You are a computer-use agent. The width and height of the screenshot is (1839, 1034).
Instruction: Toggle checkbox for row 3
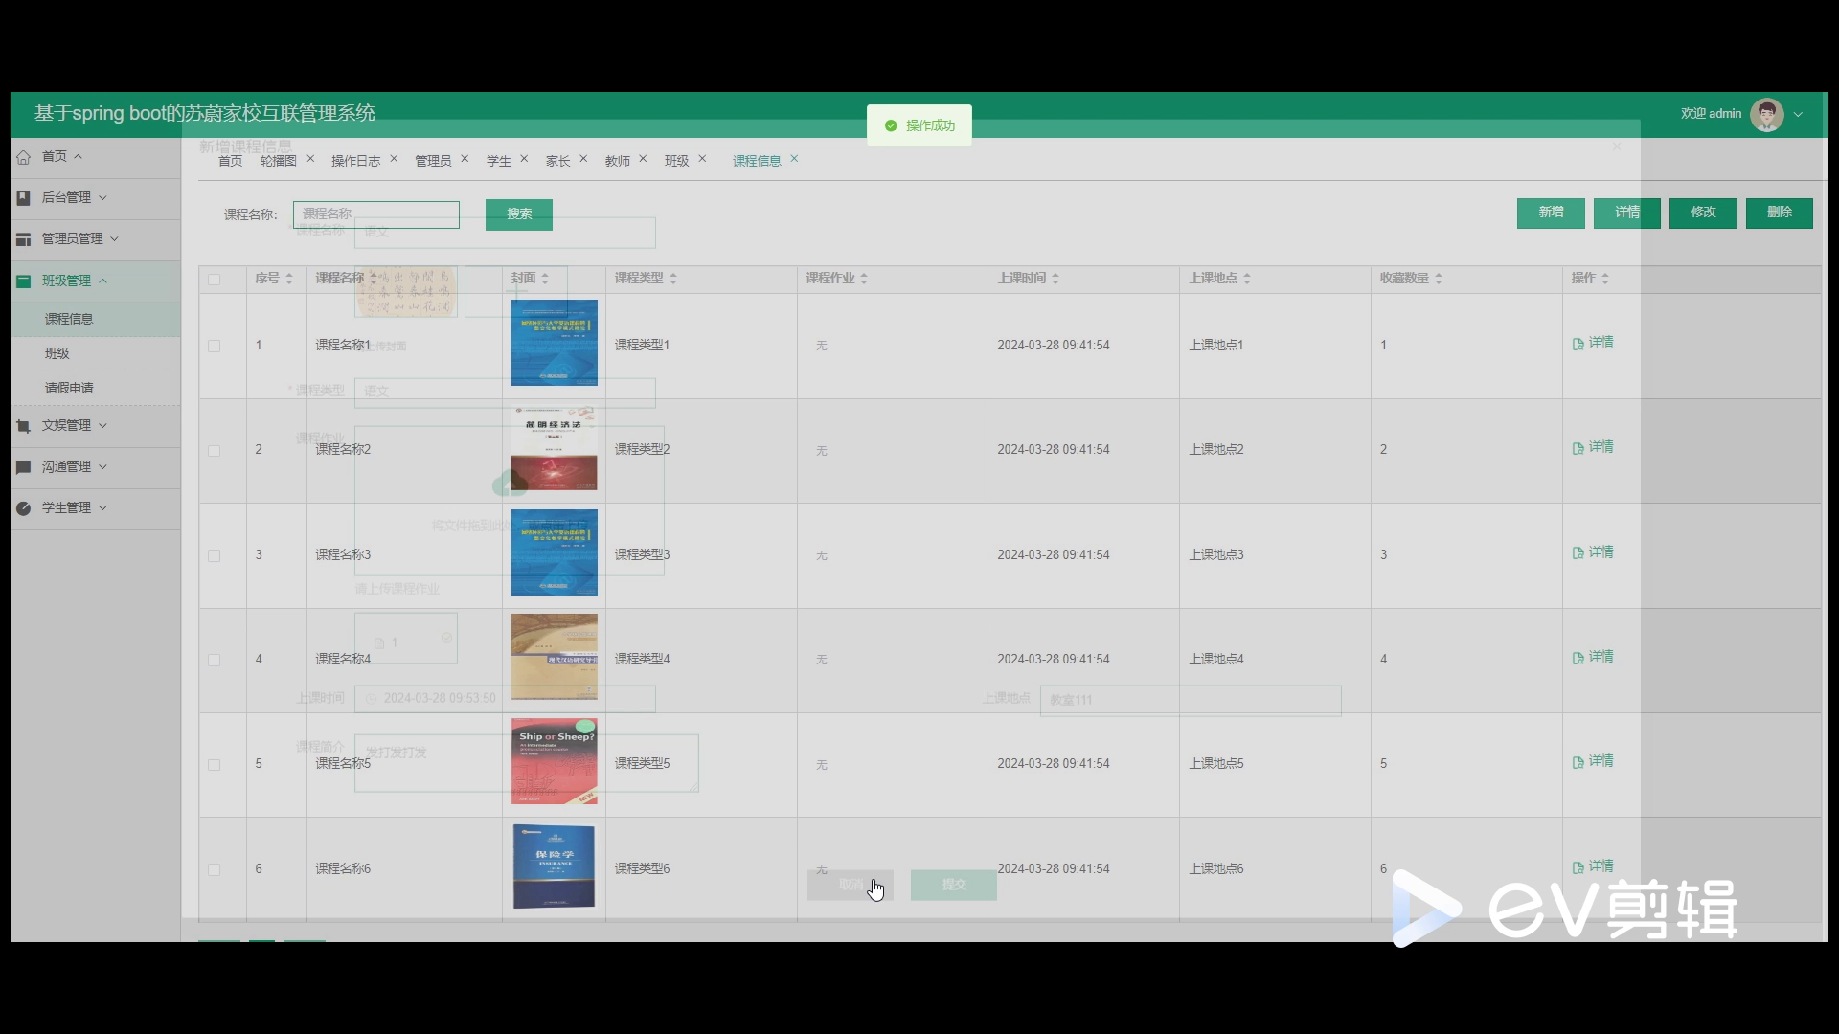click(x=214, y=555)
